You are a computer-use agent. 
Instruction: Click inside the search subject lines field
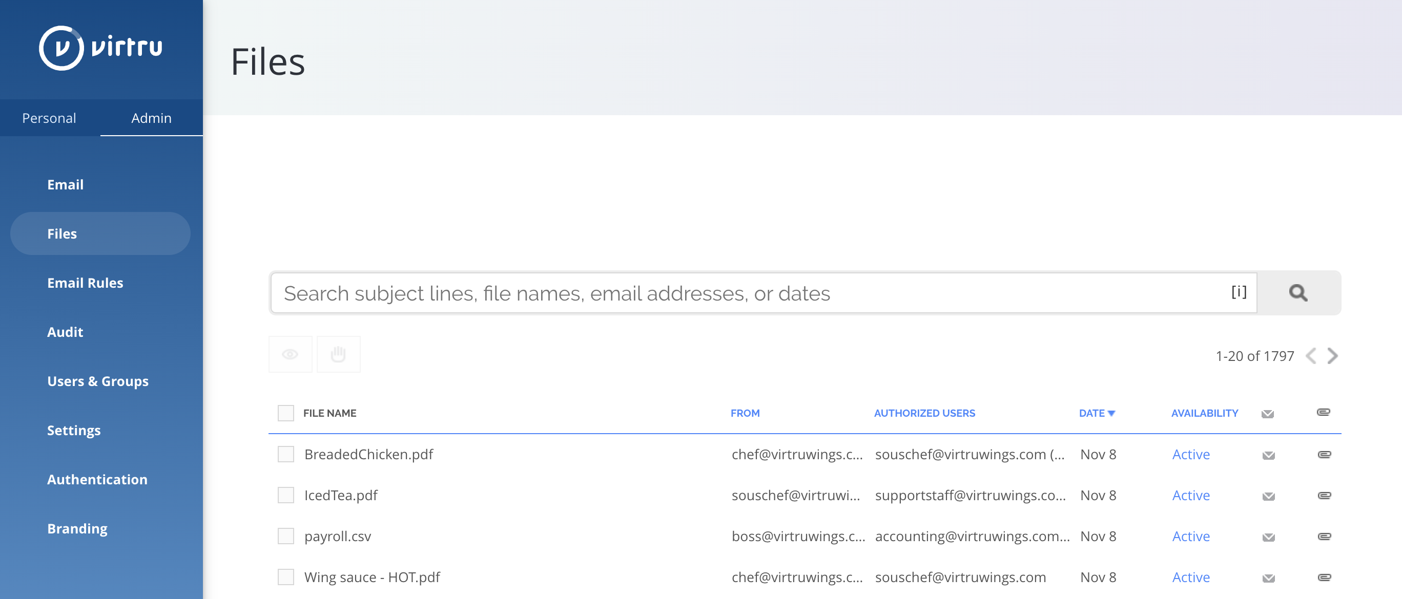pyautogui.click(x=653, y=293)
